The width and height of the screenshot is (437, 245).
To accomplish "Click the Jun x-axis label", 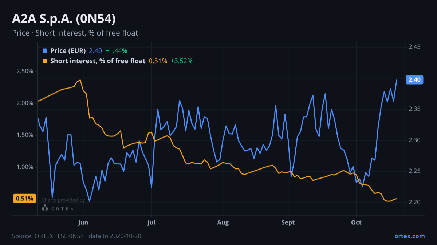I will 83,222.
